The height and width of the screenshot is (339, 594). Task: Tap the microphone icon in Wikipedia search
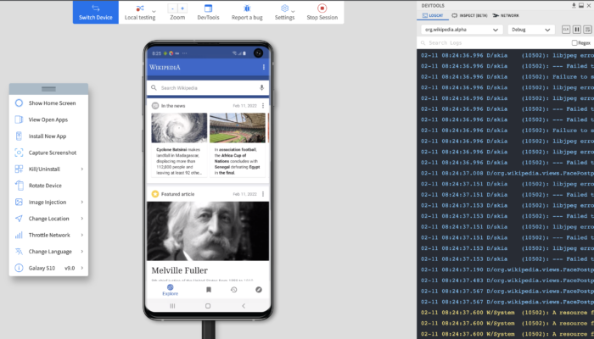[261, 87]
